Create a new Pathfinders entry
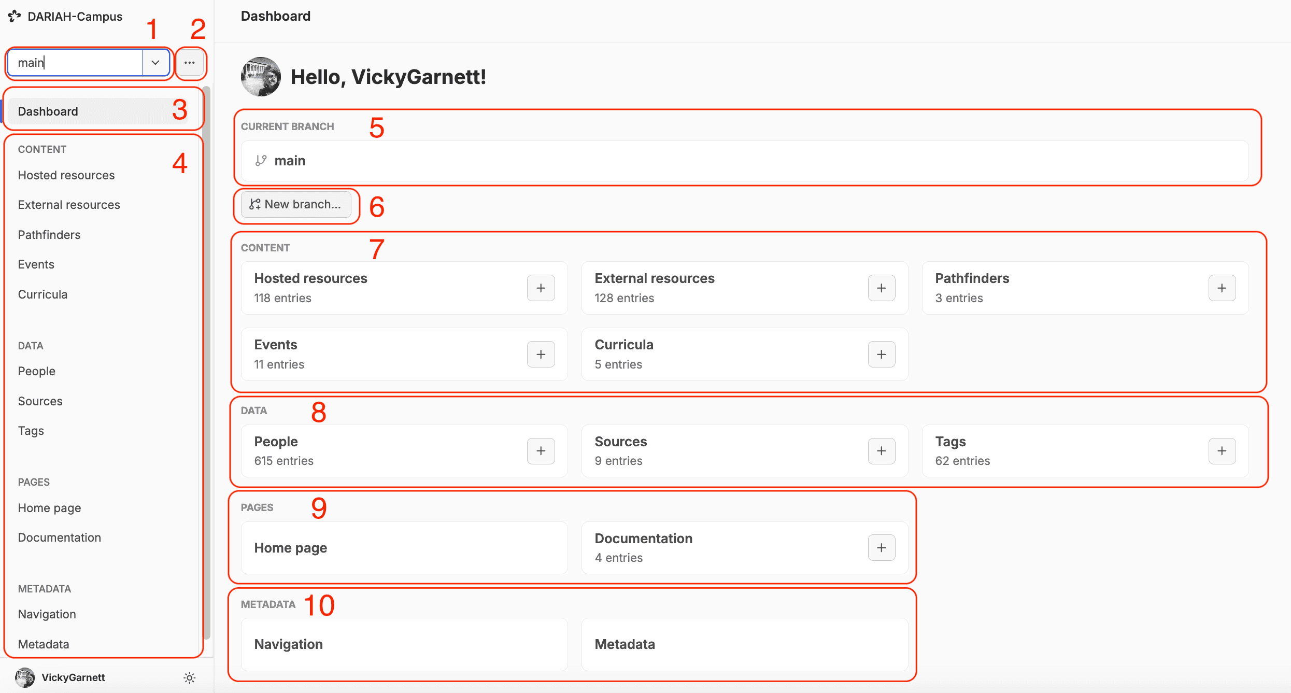Screen dimensions: 1291x693 [x=1222, y=288]
